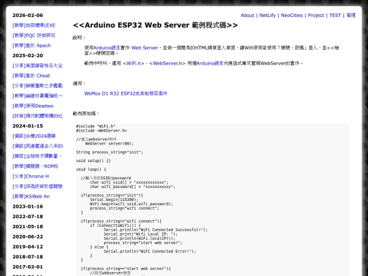Open sidebar post [教學]使用Deadwo
Viewport: 368px width, 276px height.
[33, 106]
